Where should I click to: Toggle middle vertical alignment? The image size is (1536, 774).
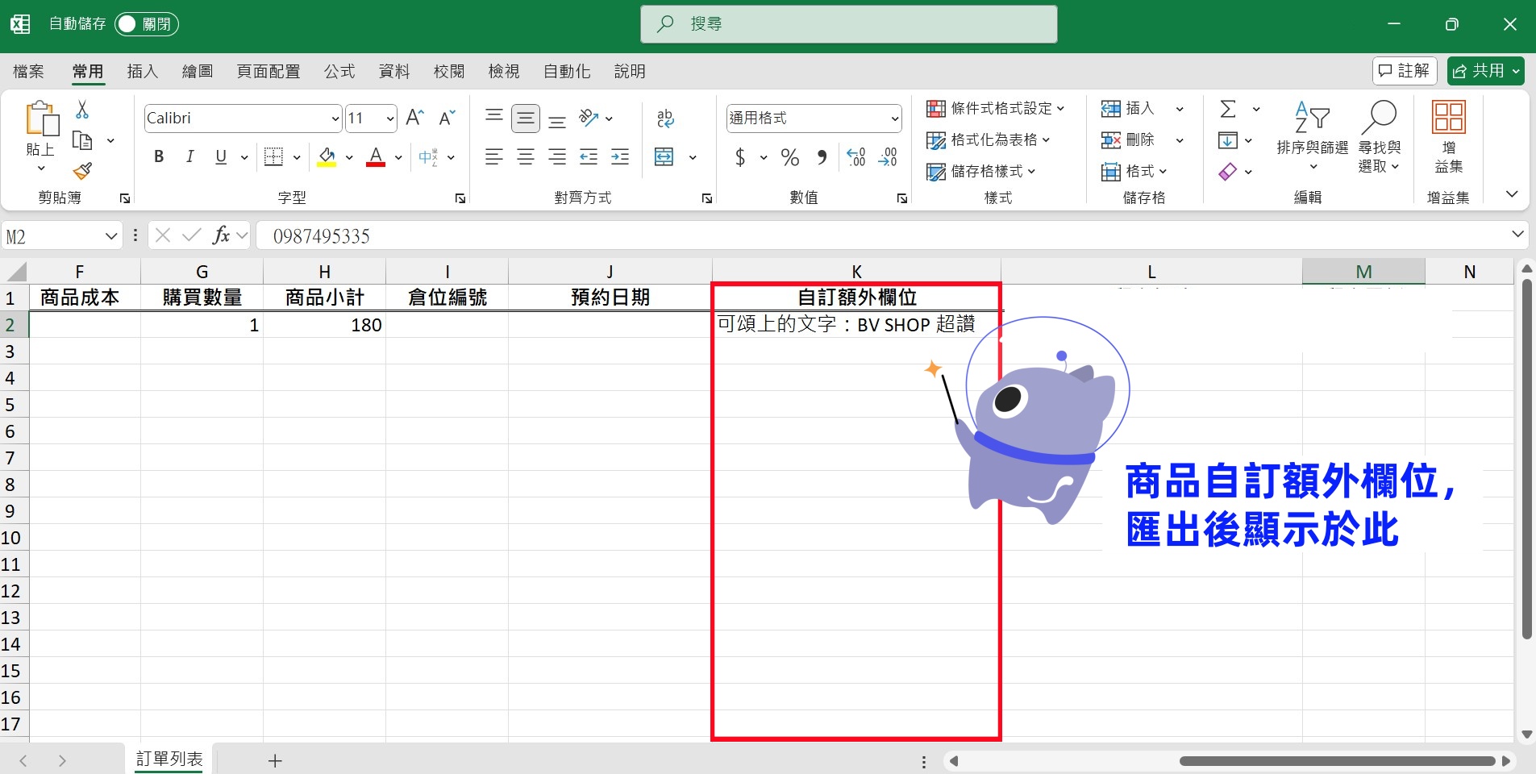(526, 119)
